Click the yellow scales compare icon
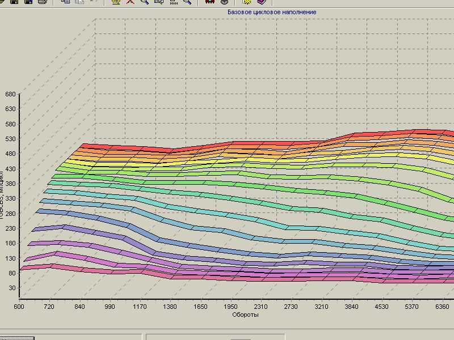Viewport: 454px width, 340px height. click(117, 2)
